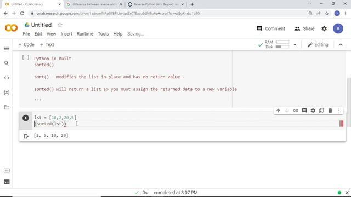This screenshot has height=197, width=351.
Task: Click the browser address bar URL
Action: [118, 13]
